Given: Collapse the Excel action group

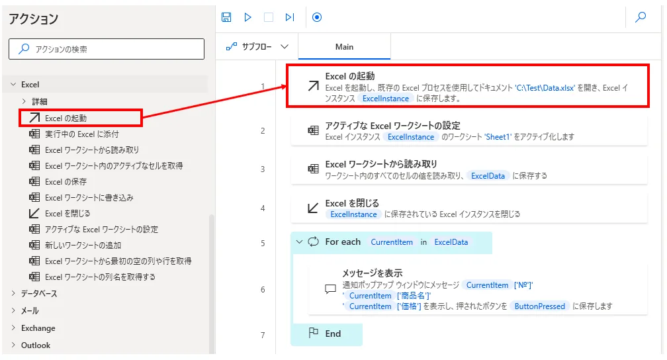Looking at the screenshot, I should [x=13, y=85].
